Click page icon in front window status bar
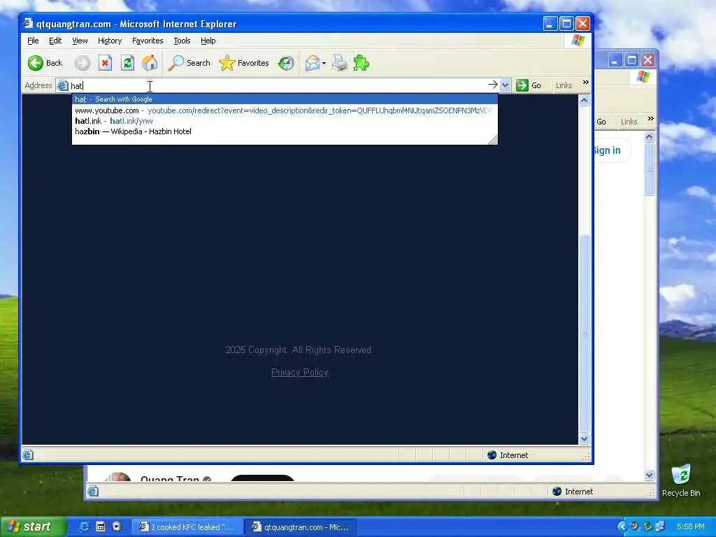The height and width of the screenshot is (537, 716). click(28, 454)
